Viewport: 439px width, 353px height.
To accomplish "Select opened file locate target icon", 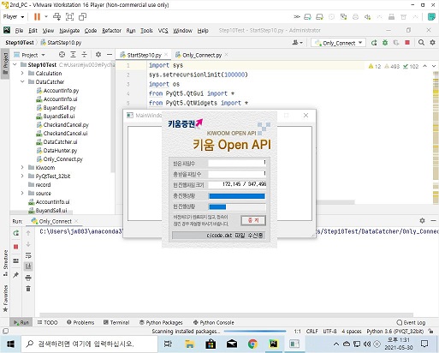I will point(62,55).
